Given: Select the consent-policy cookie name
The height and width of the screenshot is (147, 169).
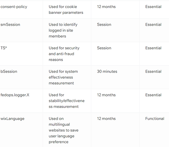Looking at the screenshot, I should tap(14, 7).
